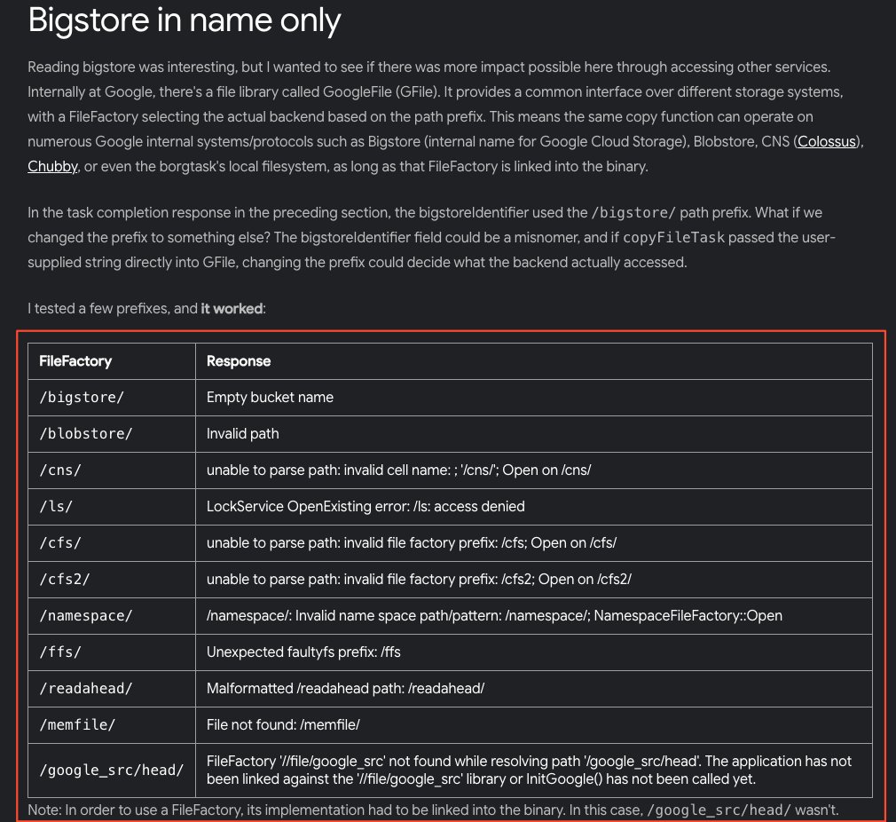Screen dimensions: 896x822
Task: Open the Chubby hyperlink
Action: 52,166
